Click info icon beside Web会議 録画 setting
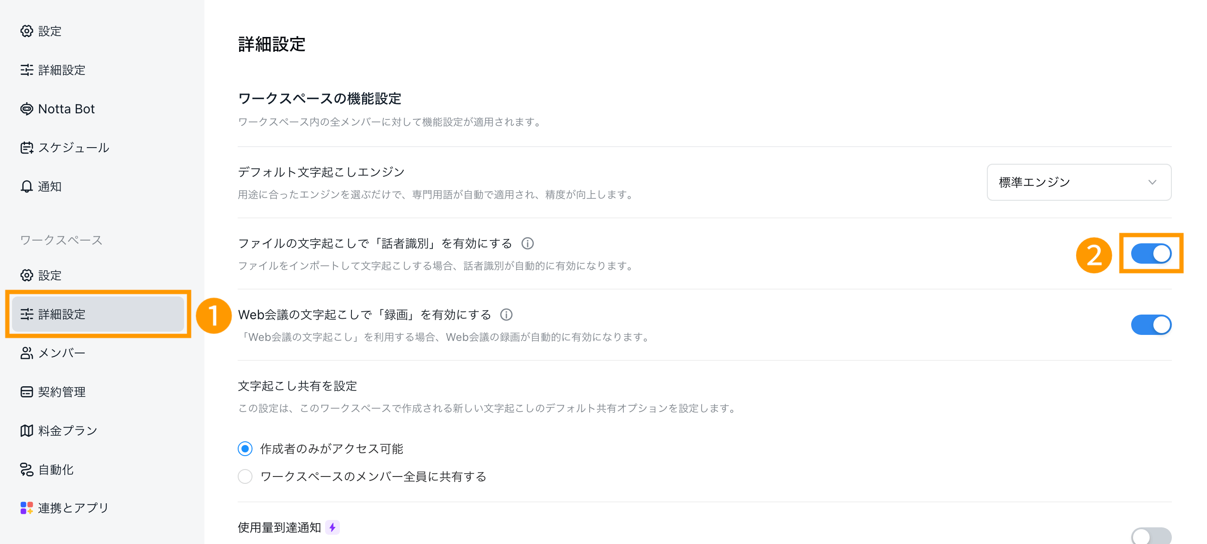This screenshot has width=1207, height=544. click(x=506, y=315)
